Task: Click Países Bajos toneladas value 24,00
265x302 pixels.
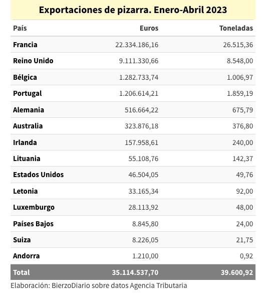Action: (x=244, y=224)
